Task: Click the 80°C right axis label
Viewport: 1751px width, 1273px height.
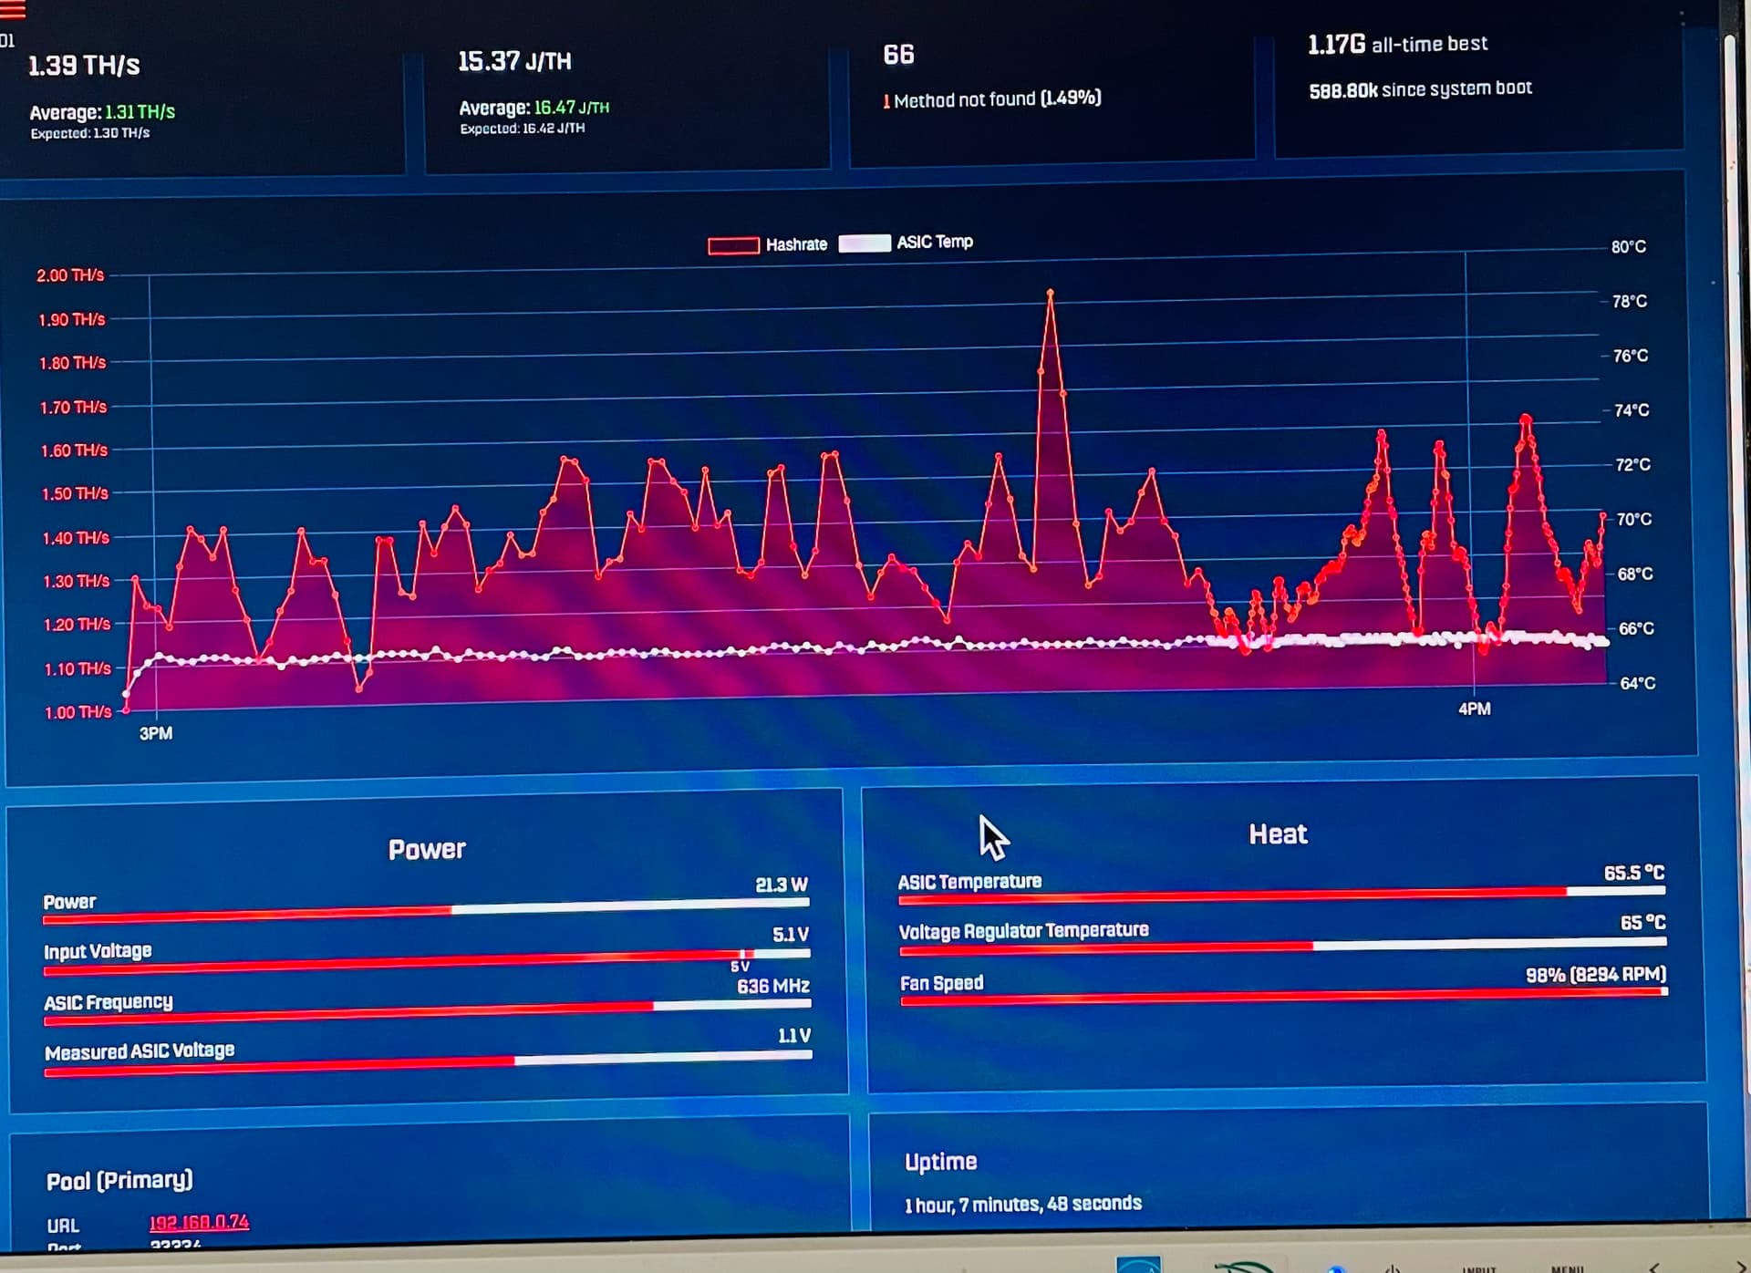Action: coord(1629,247)
